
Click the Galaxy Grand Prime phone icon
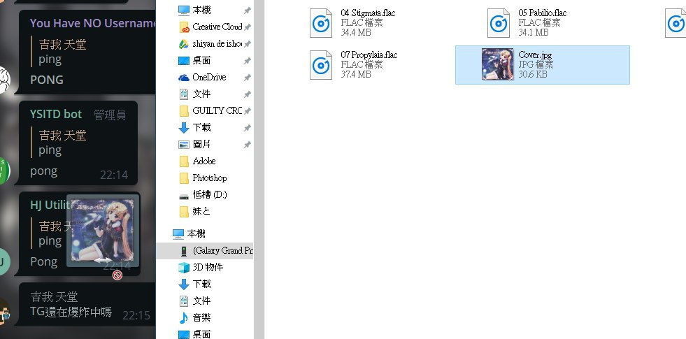184,251
